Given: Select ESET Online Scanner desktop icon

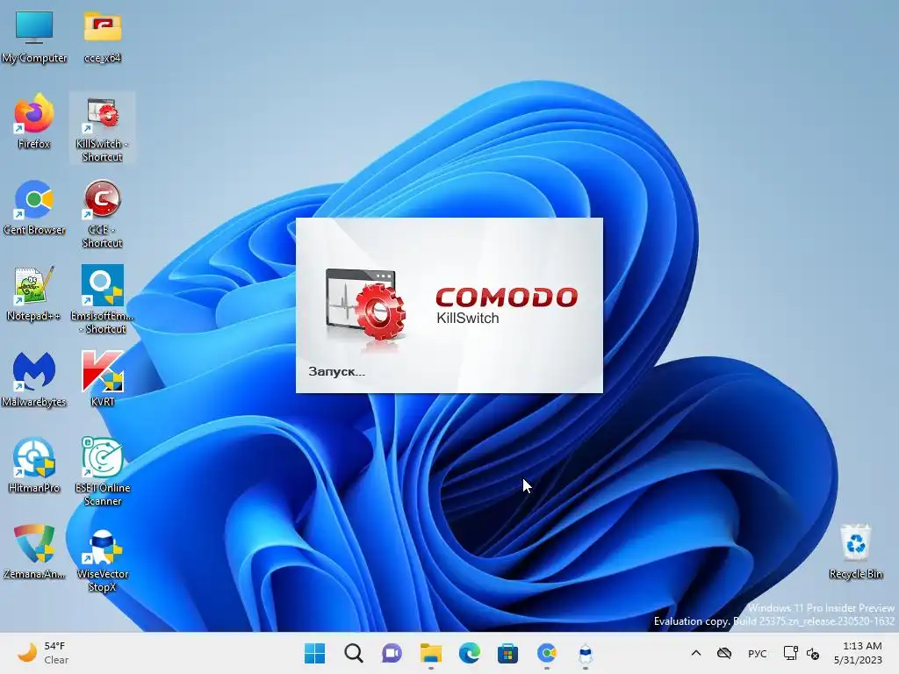Looking at the screenshot, I should [102, 472].
